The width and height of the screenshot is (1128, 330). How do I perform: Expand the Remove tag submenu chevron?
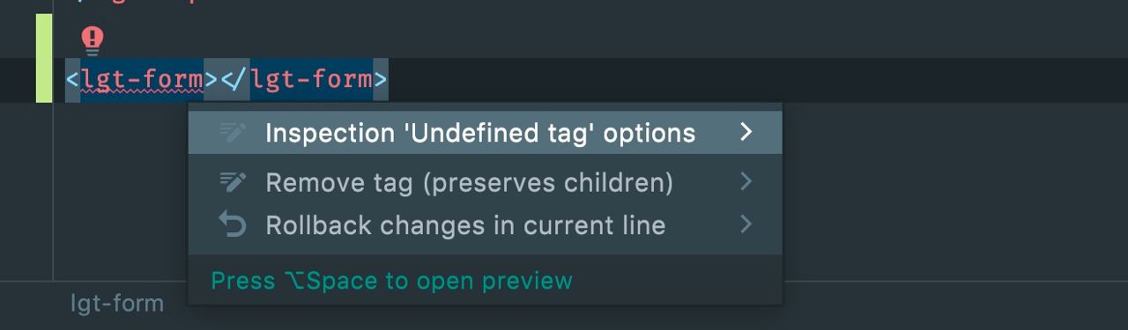[x=746, y=182]
